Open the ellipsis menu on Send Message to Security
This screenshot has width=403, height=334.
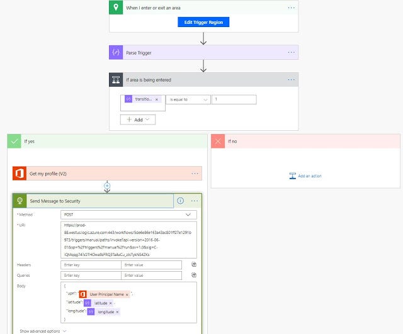pos(195,201)
